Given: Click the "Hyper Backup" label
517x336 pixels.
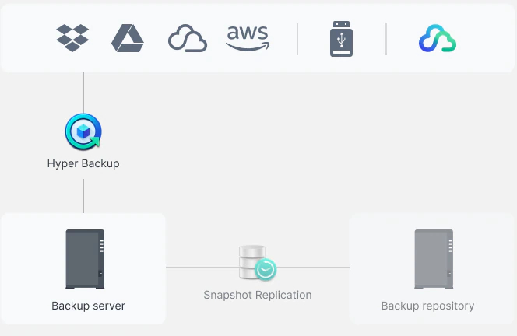Looking at the screenshot, I should click(83, 163).
